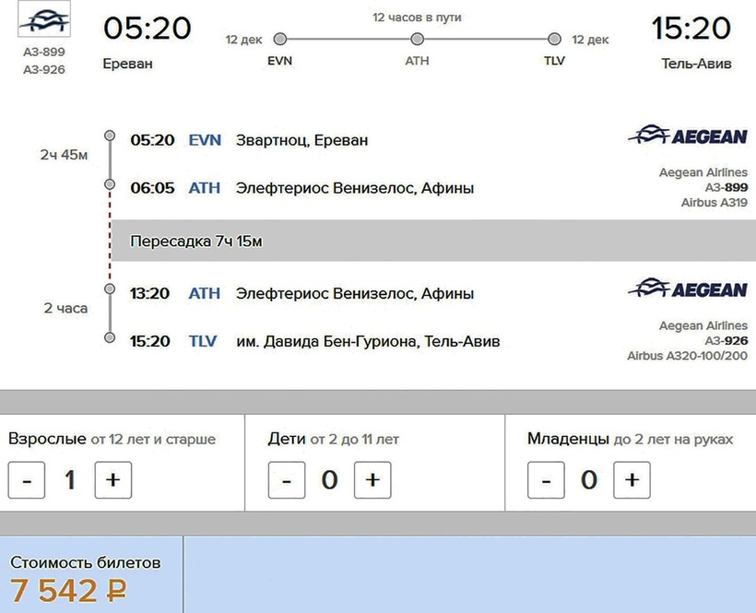Image resolution: width=756 pixels, height=613 pixels.
Task: Click the Aegean logo beside flight A3-926
Action: pyautogui.click(x=688, y=289)
